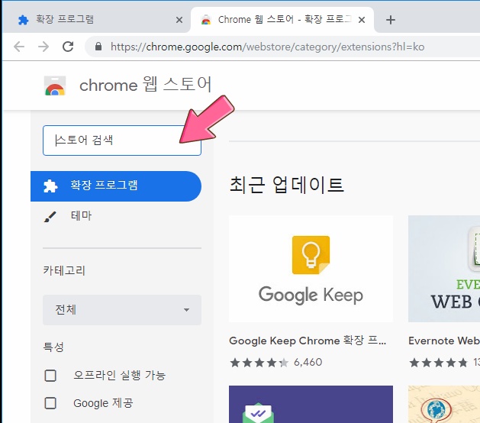Image resolution: width=480 pixels, height=423 pixels.
Task: Click the puzzle piece icon in sidebar
Action: [x=50, y=186]
